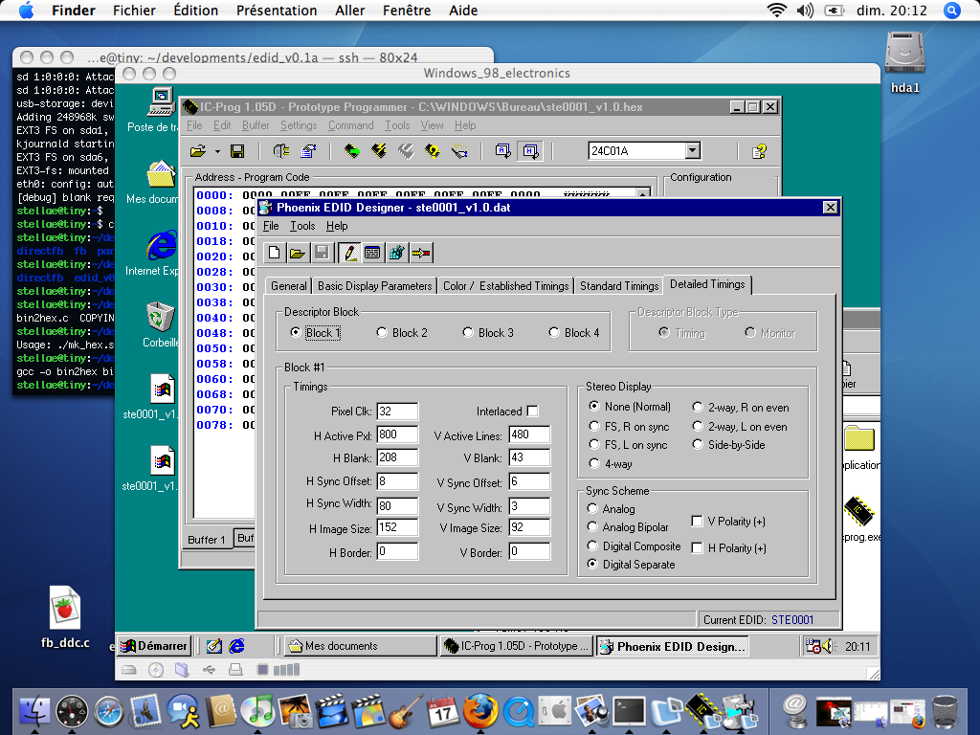Click the pencil edit icon in Phoenix toolbar
The width and height of the screenshot is (980, 735).
coord(349,253)
